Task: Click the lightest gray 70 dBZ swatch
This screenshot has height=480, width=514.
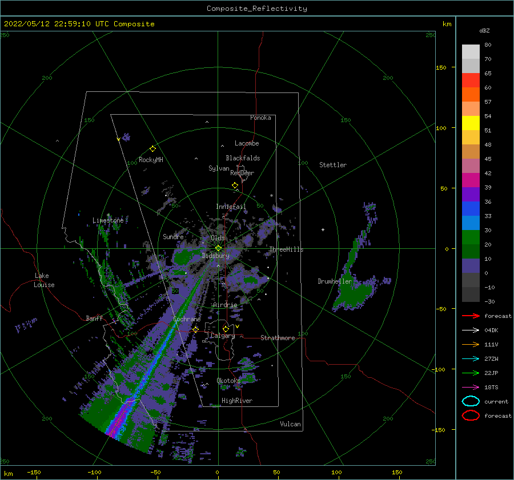Action: [471, 52]
